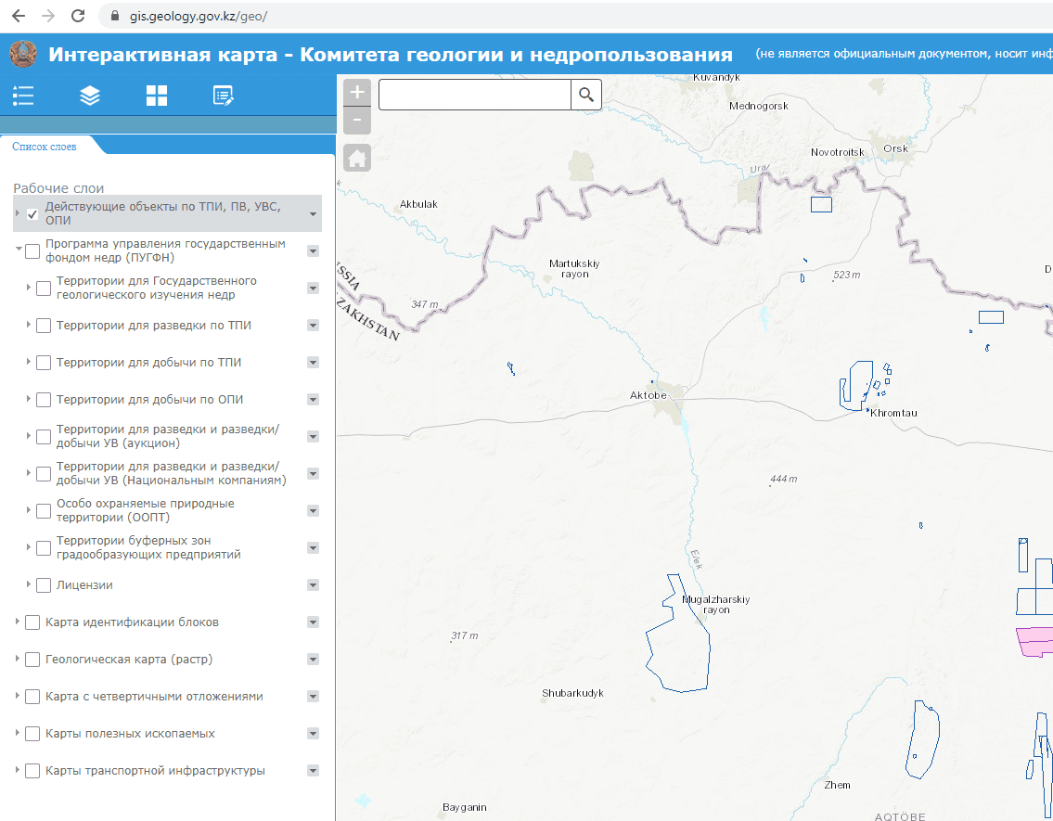Click in the map search field
The image size is (1053, 821).
click(475, 95)
